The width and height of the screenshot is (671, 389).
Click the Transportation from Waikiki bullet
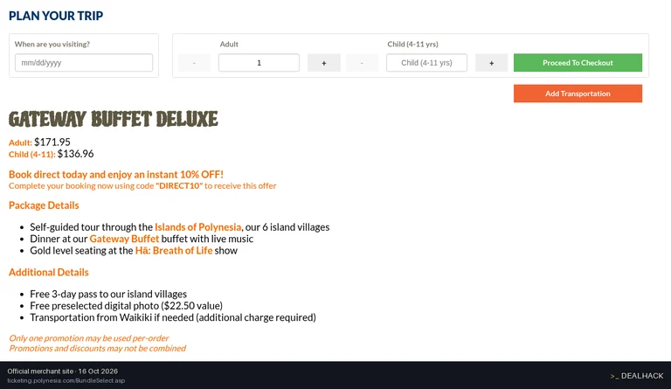[x=173, y=317]
